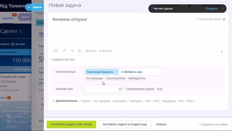The width and height of the screenshot is (232, 131).
Task: Click 'CRM' in Дополнительно list
Action: (x=156, y=101)
